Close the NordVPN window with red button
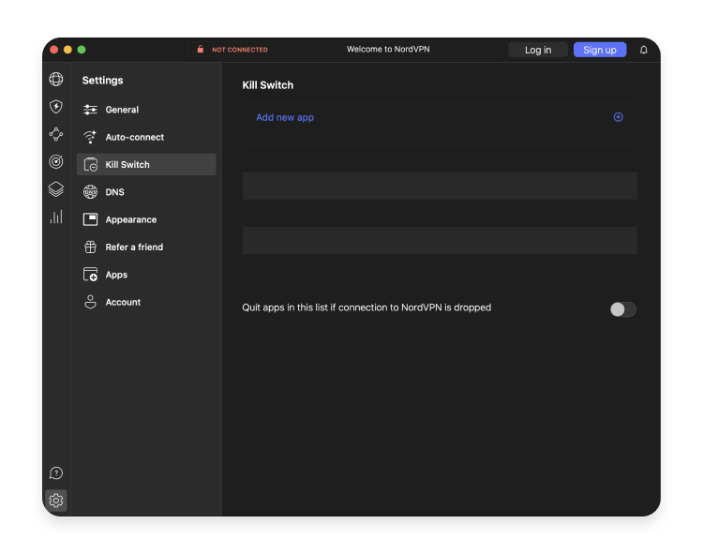Viewport: 703px width, 554px height. (53, 50)
